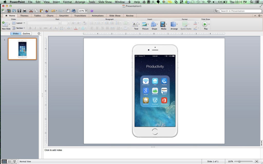
Task: Open the Undo history dropdown arrow
Action: pyautogui.click(x=56, y=11)
